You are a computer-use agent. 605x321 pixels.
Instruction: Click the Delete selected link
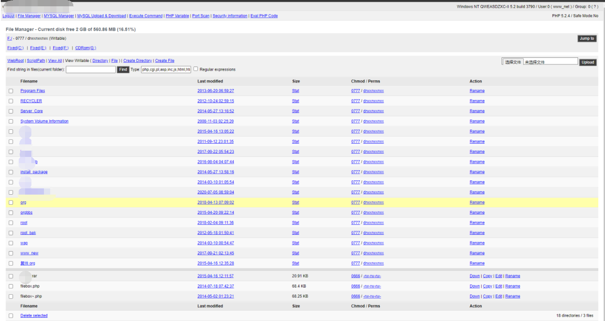(x=34, y=316)
